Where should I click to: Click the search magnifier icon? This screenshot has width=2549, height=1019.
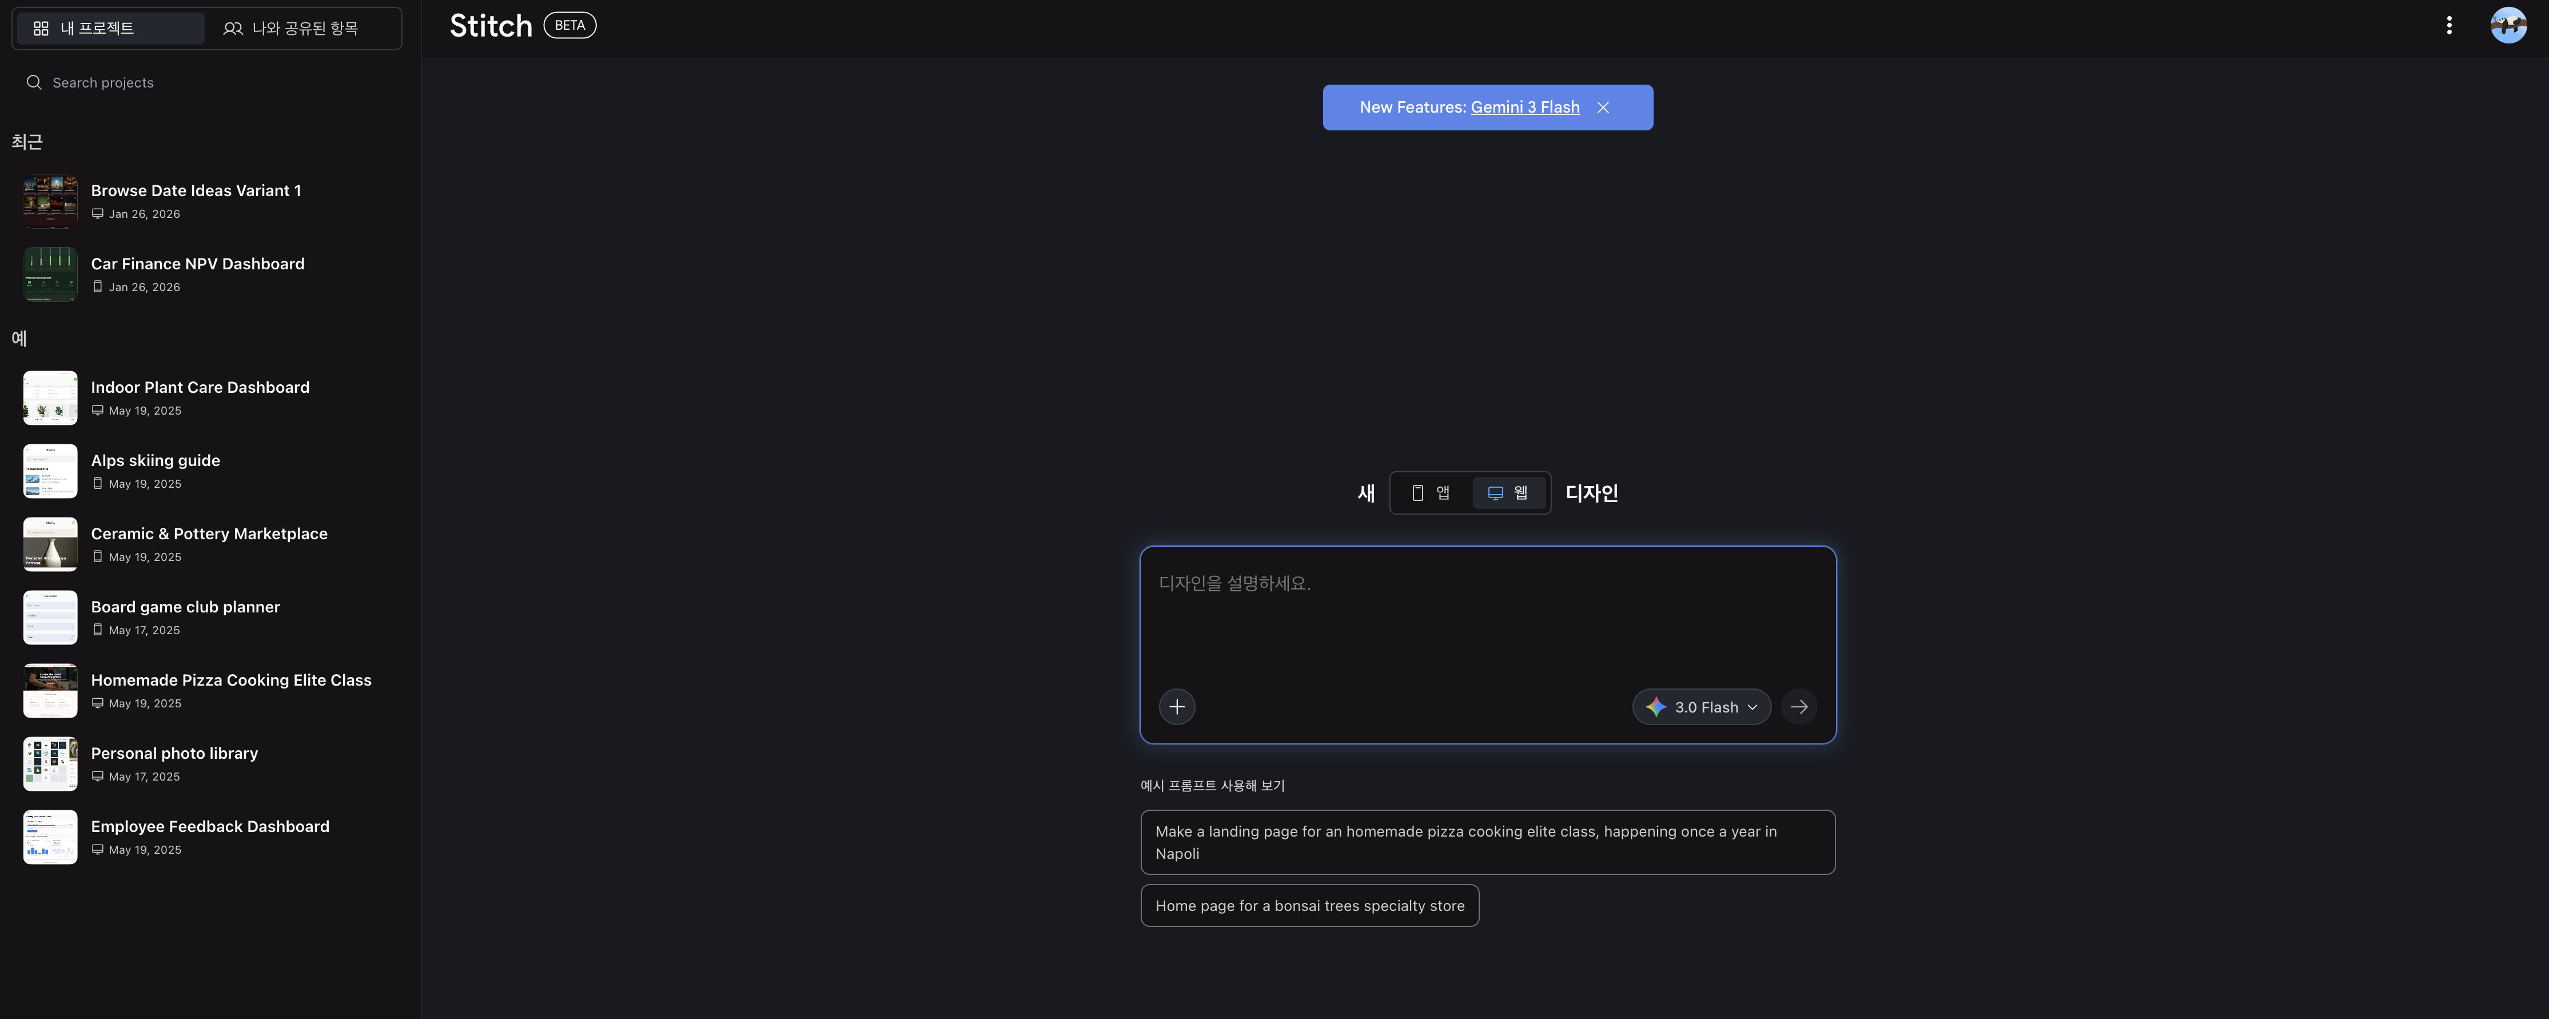(x=34, y=82)
